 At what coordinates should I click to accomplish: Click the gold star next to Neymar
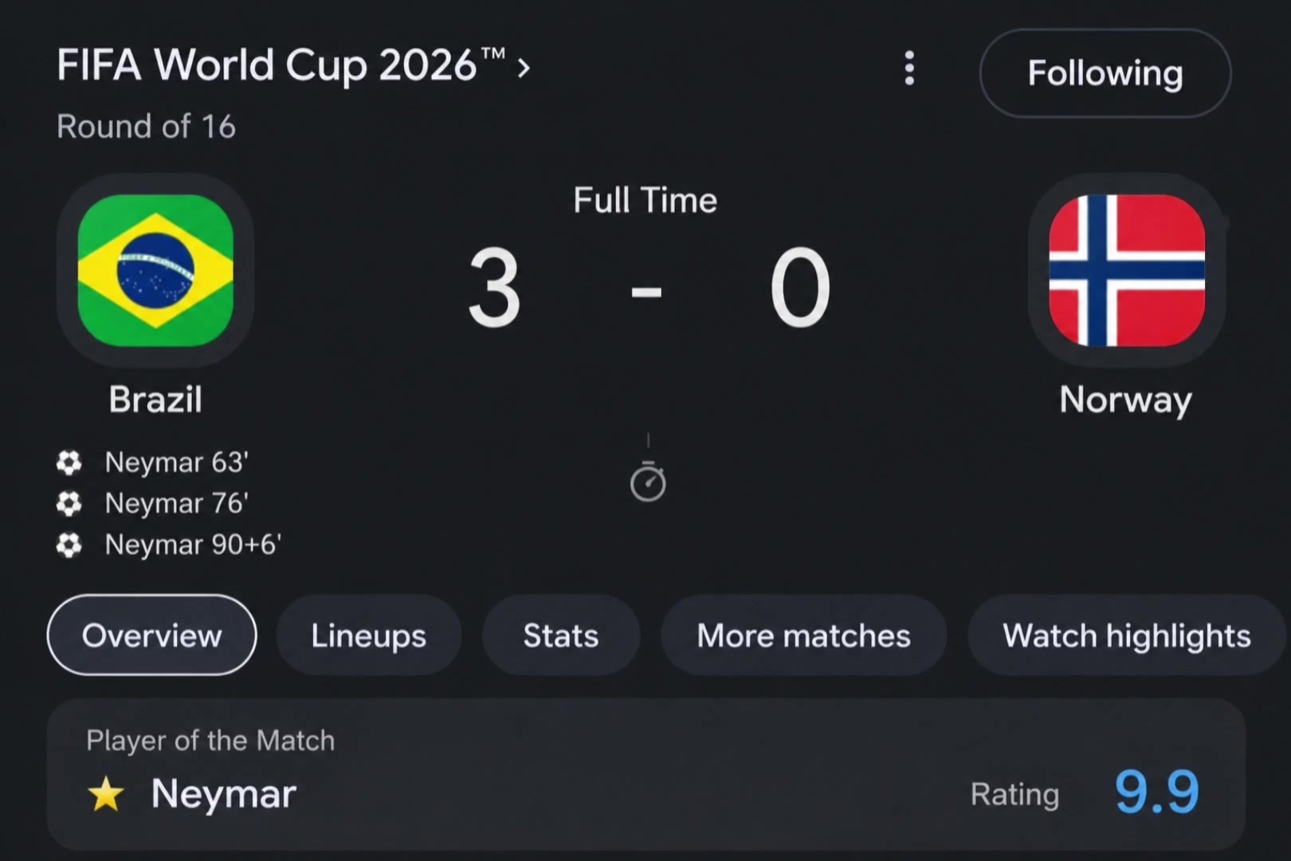pyautogui.click(x=106, y=795)
